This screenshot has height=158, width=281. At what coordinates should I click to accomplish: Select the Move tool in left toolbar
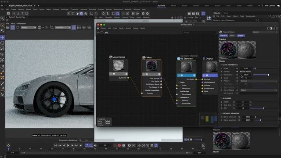(x=2, y=38)
